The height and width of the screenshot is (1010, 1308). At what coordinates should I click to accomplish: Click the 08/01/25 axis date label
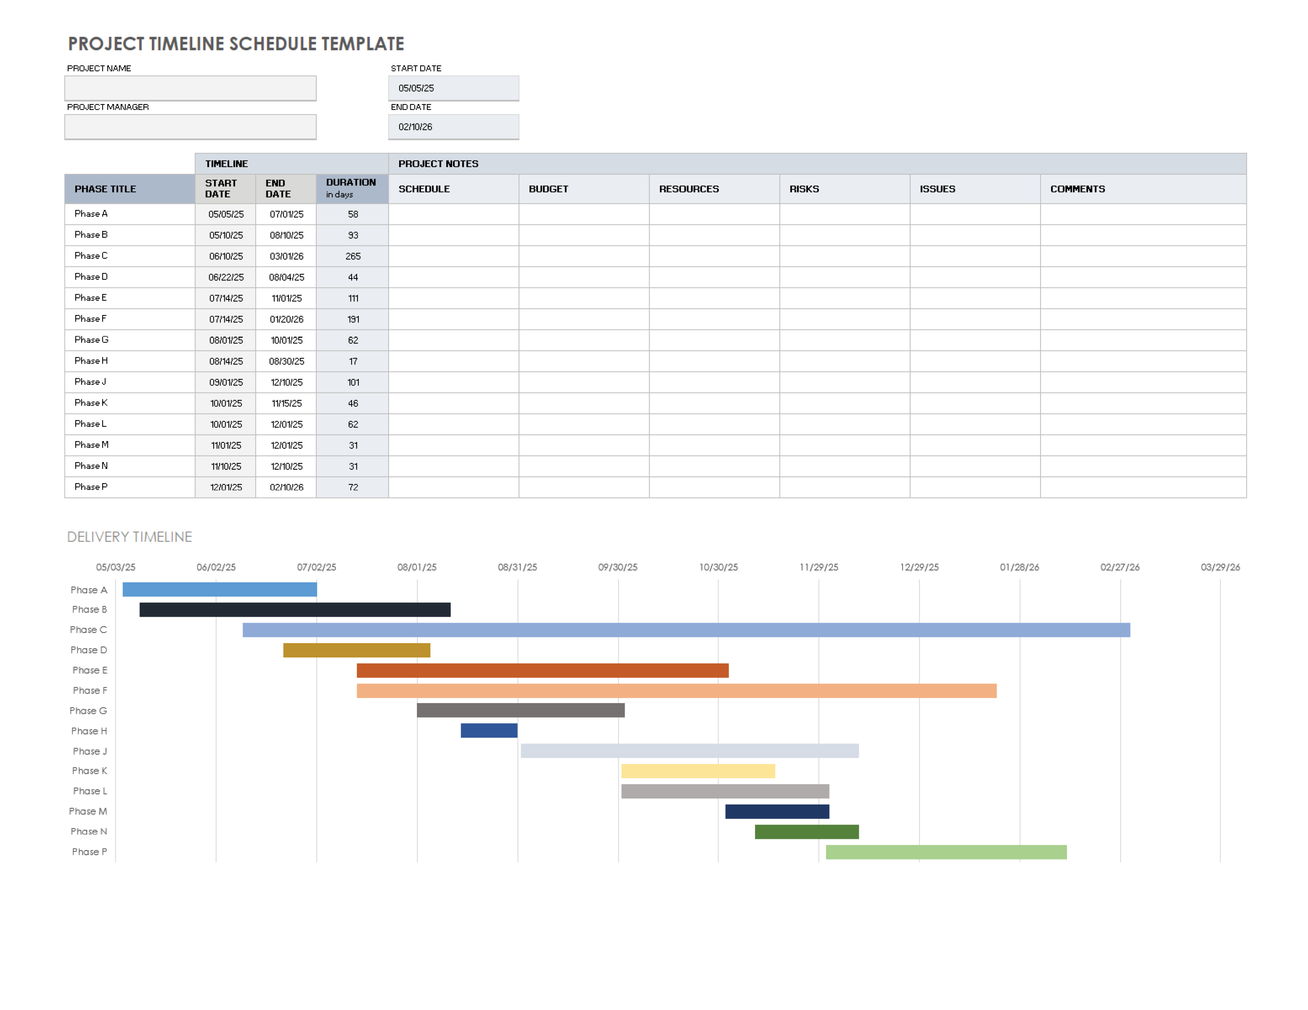pyautogui.click(x=417, y=567)
